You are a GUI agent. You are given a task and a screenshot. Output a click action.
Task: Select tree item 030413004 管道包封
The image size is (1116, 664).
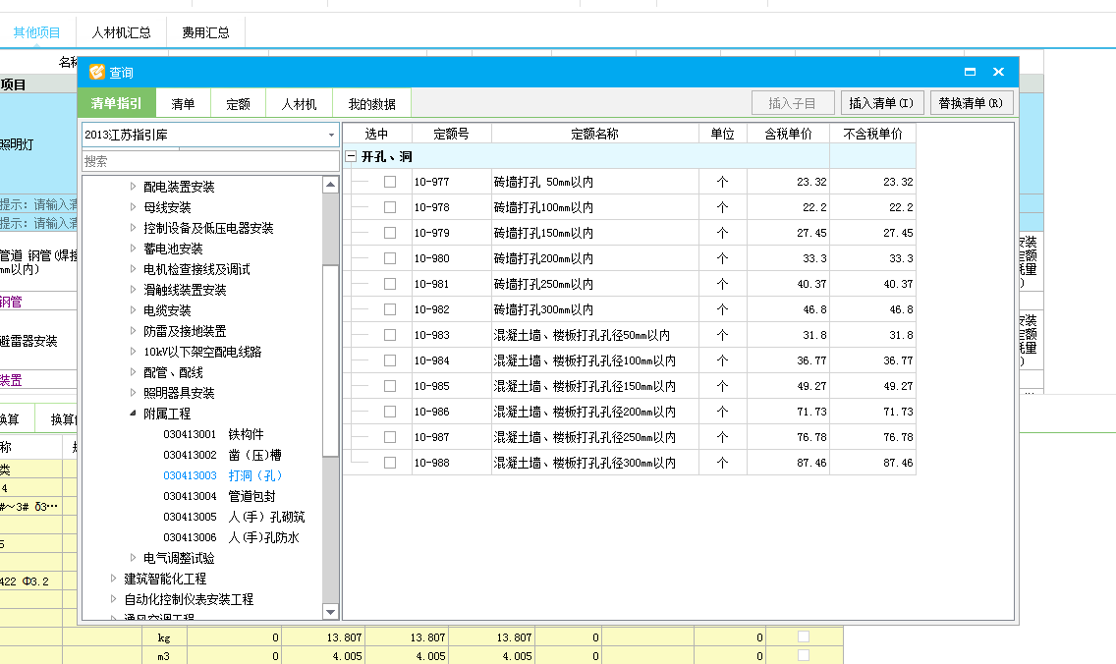[x=219, y=496]
